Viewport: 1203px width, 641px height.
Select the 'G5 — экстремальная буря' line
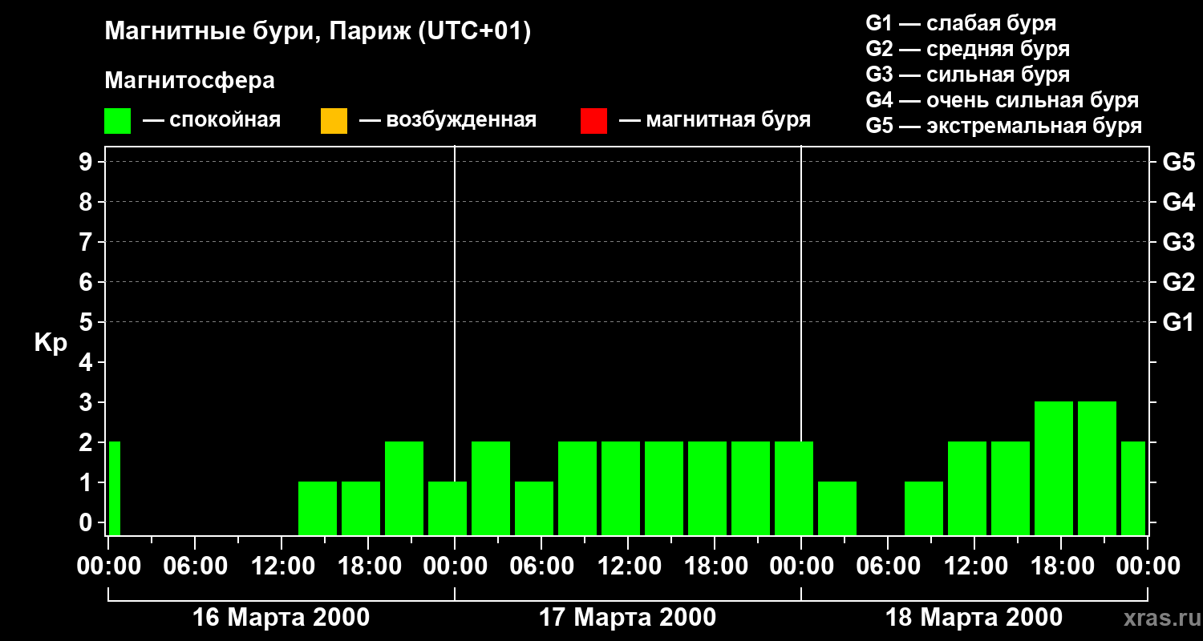coord(1004,126)
